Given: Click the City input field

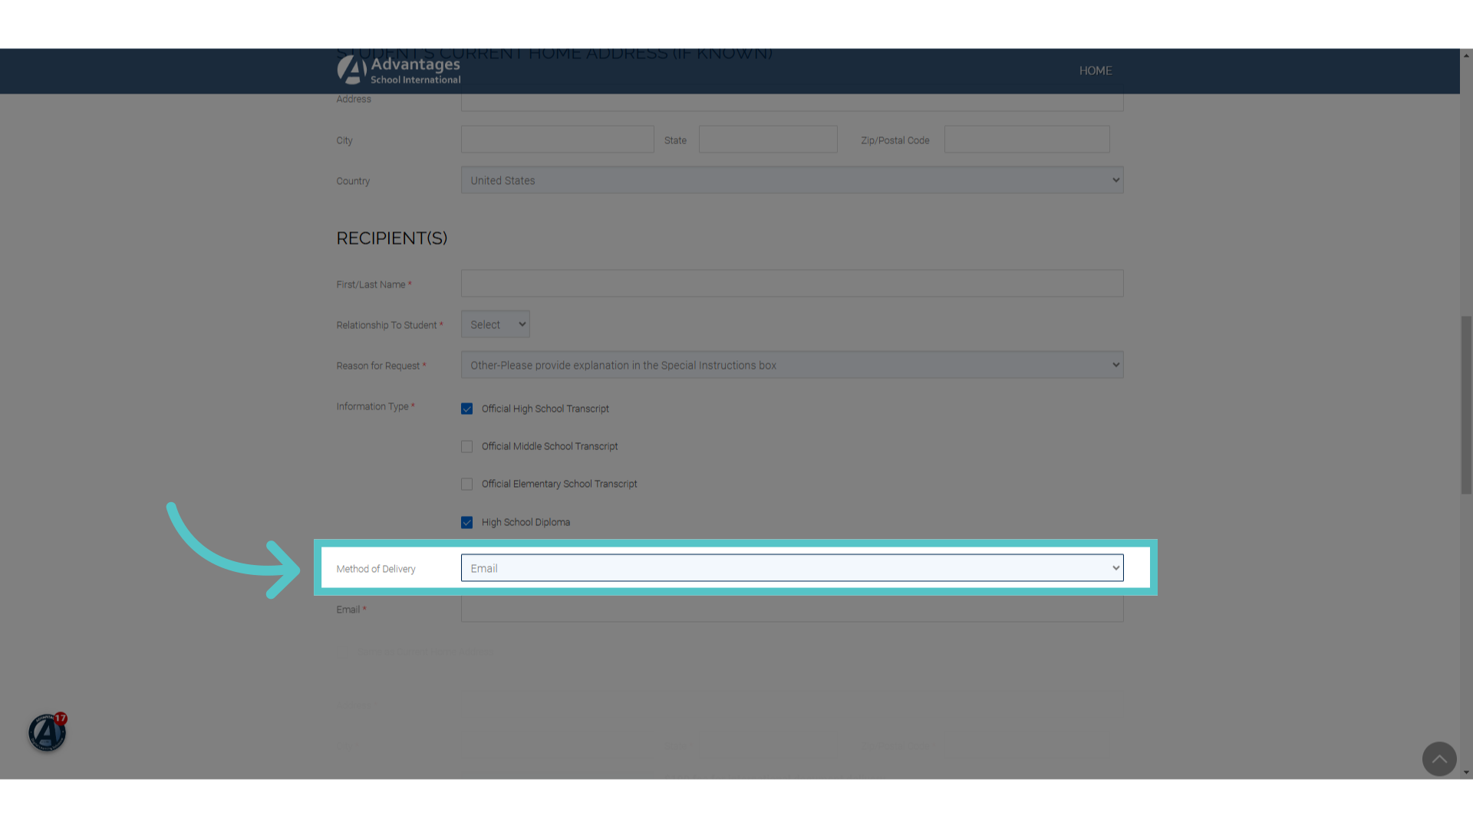Looking at the screenshot, I should 557,140.
